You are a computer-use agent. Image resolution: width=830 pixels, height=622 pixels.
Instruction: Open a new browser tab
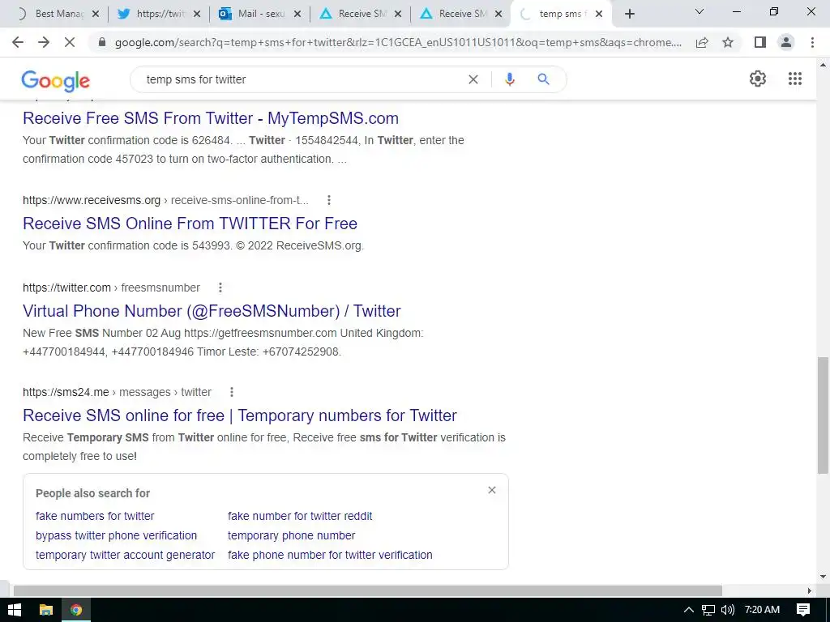629,14
